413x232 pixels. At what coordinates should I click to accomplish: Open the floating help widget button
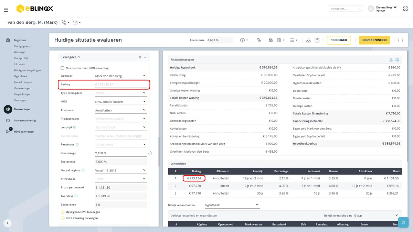(403, 222)
